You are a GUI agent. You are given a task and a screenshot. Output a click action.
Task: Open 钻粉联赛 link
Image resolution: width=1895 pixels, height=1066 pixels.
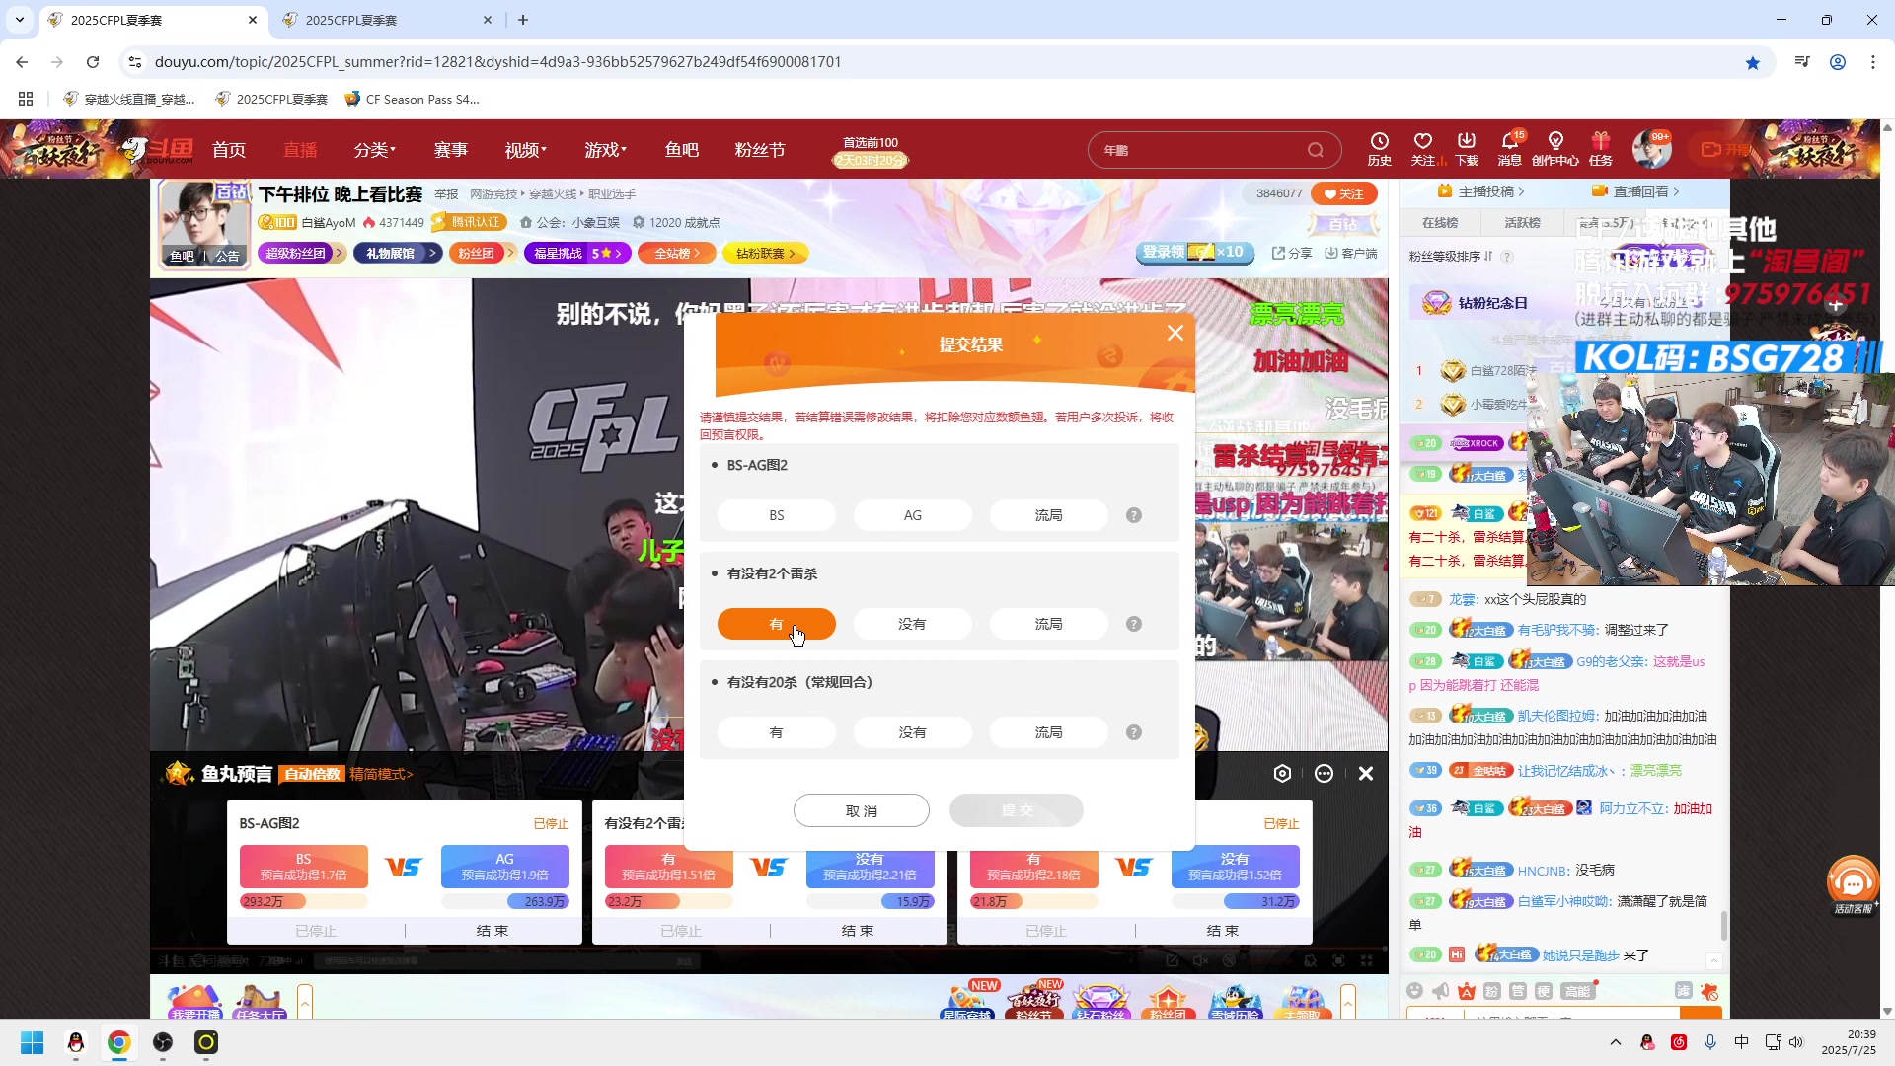click(x=766, y=253)
